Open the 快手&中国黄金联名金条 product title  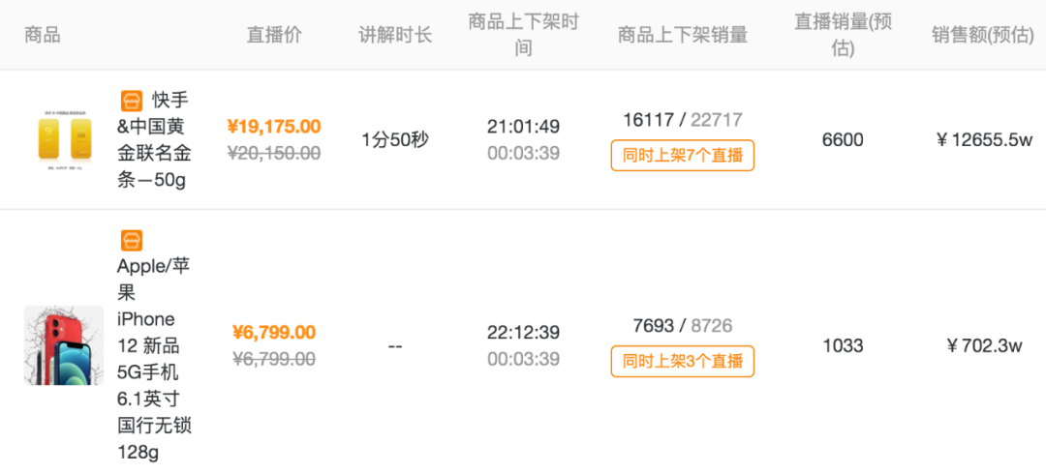pyautogui.click(x=155, y=140)
